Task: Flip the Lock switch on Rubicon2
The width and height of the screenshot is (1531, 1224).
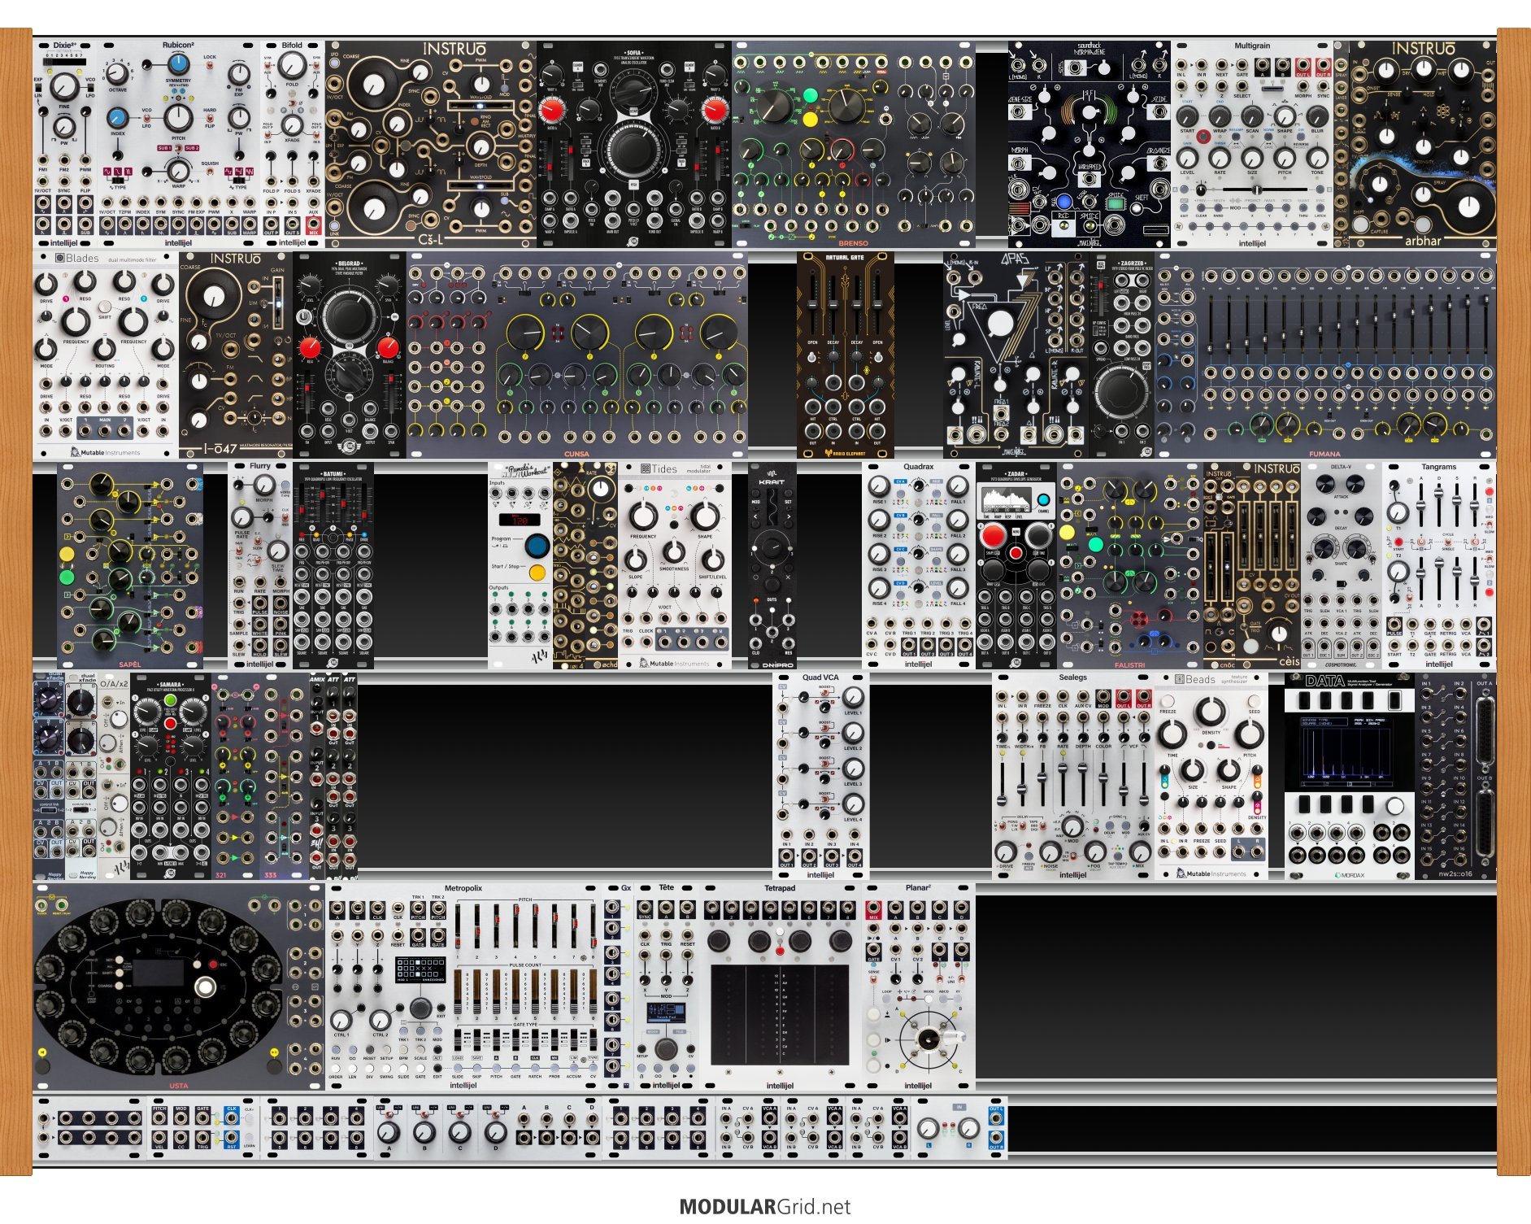Action: click(x=209, y=66)
